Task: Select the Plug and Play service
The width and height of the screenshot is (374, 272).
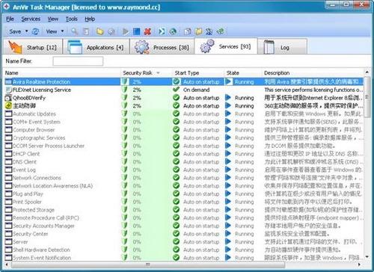Action: 184,194
